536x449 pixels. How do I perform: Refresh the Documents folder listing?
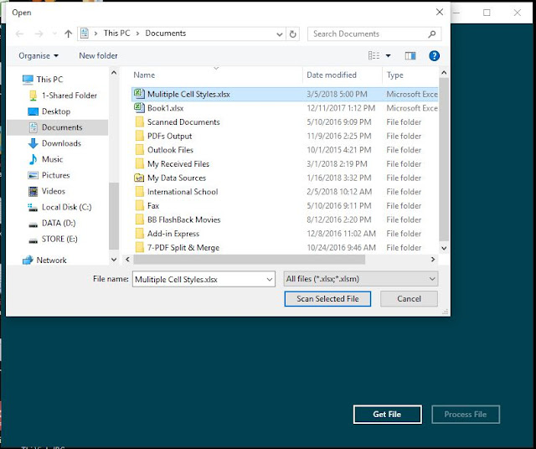coord(292,34)
